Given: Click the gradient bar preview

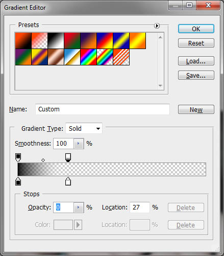Looking at the screenshot, I should pos(112,169).
